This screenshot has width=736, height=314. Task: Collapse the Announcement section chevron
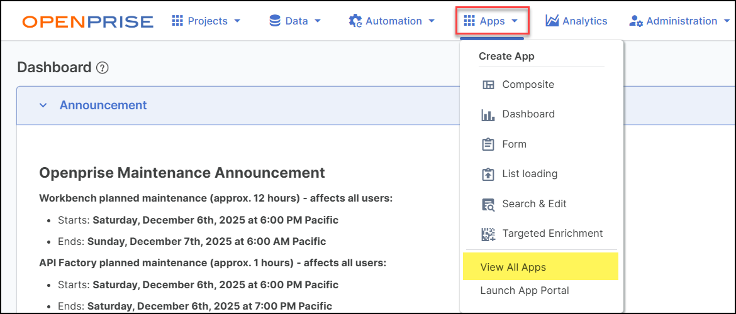pos(43,106)
